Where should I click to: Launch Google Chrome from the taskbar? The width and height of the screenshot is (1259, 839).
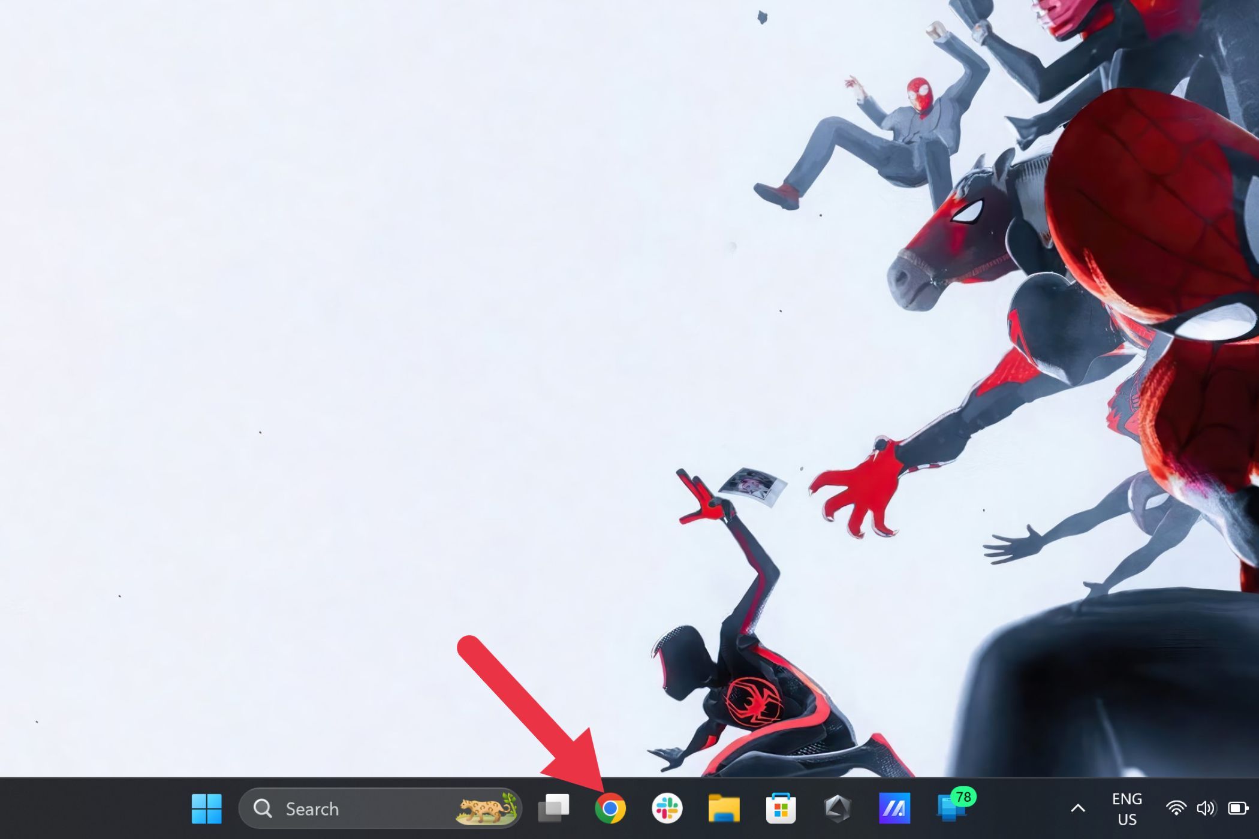point(610,809)
